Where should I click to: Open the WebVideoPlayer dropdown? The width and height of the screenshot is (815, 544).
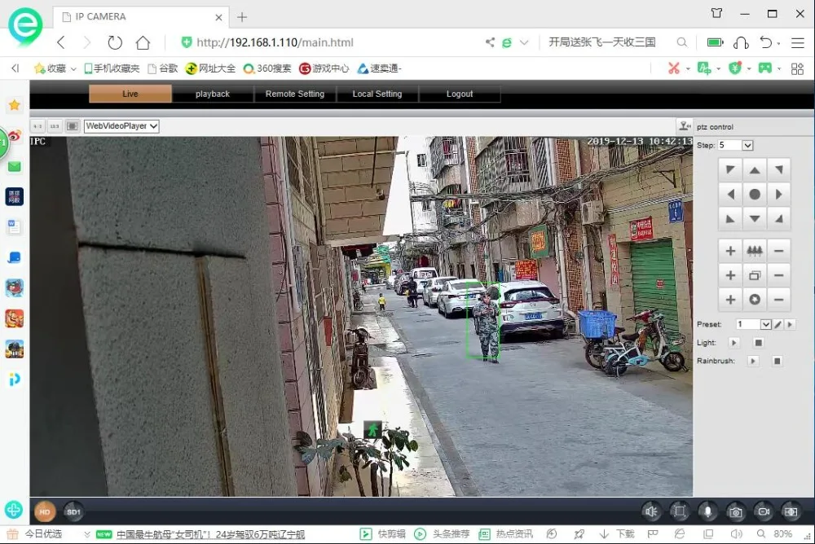tap(121, 125)
